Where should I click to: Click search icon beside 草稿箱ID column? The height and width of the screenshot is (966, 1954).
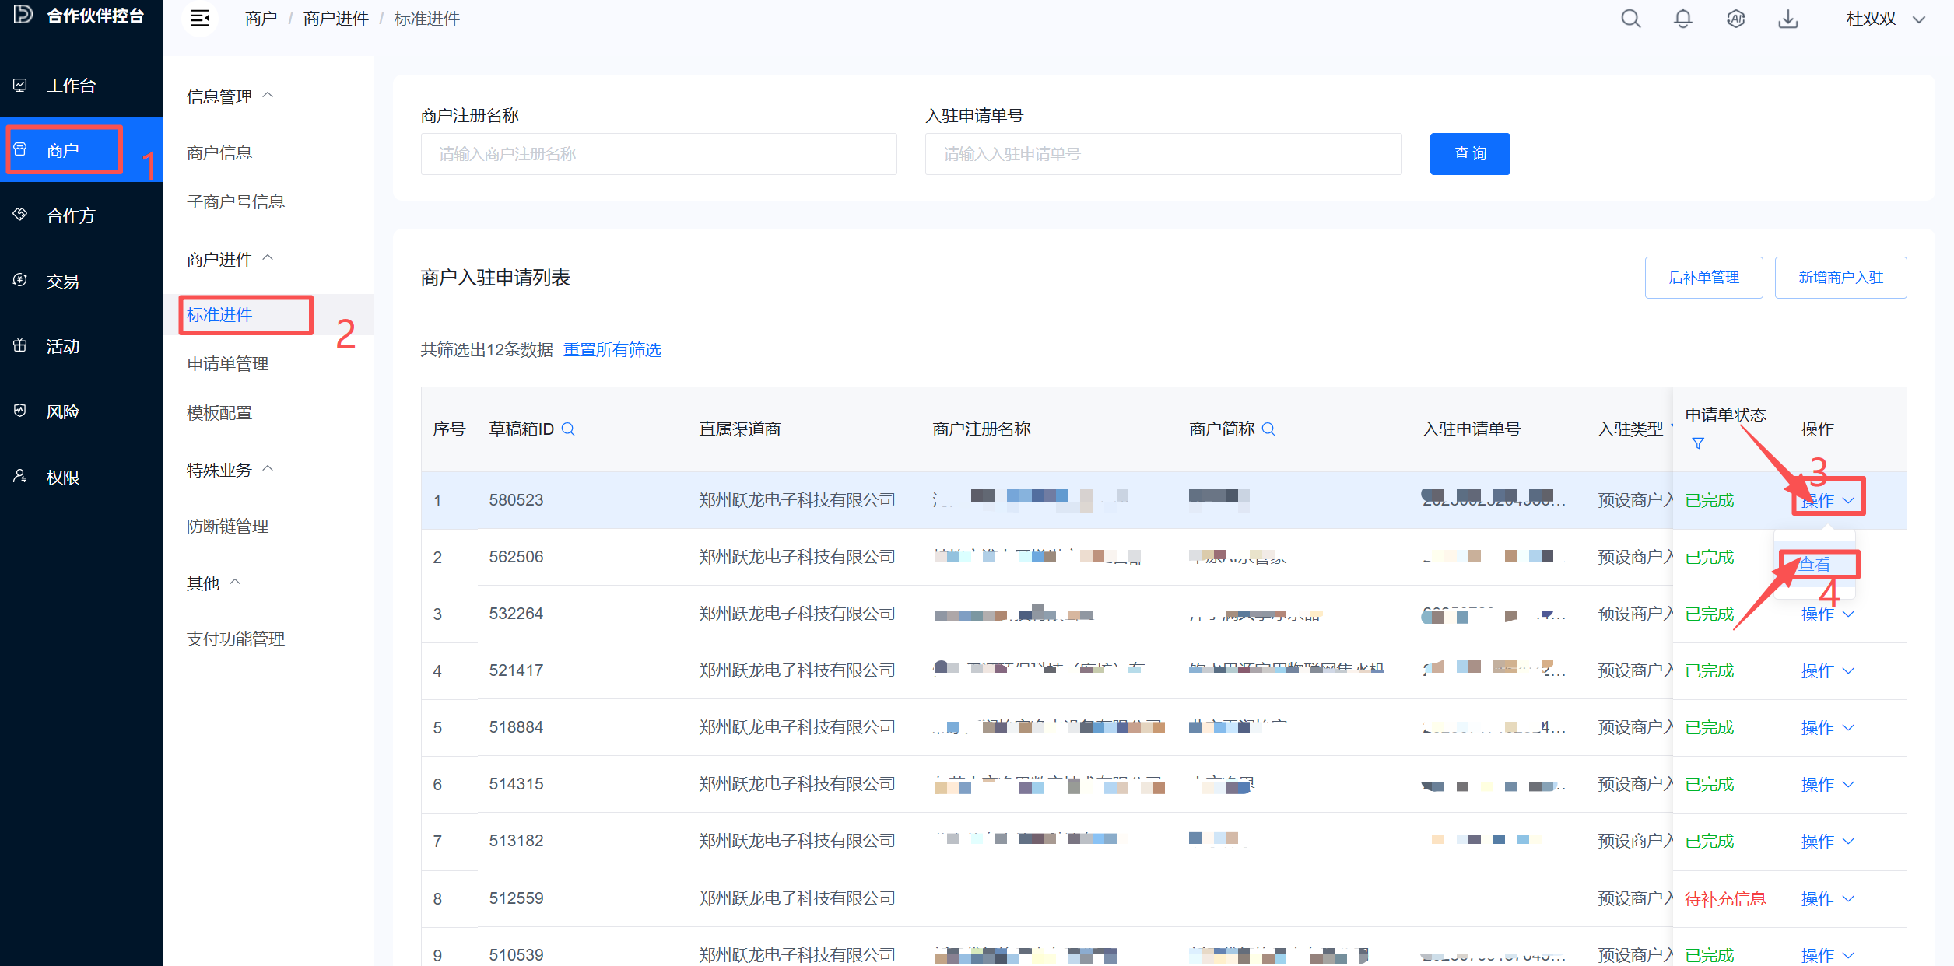tap(568, 429)
